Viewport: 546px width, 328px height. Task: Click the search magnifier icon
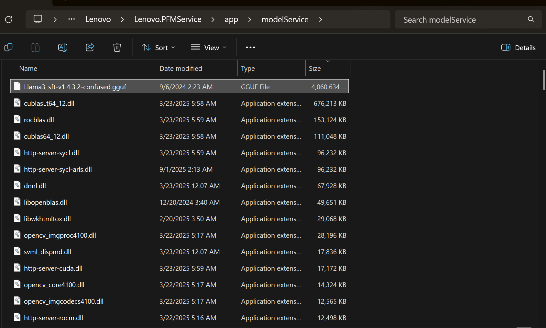(x=531, y=19)
